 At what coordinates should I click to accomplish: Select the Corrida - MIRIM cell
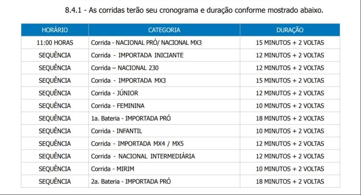[x=164, y=169]
